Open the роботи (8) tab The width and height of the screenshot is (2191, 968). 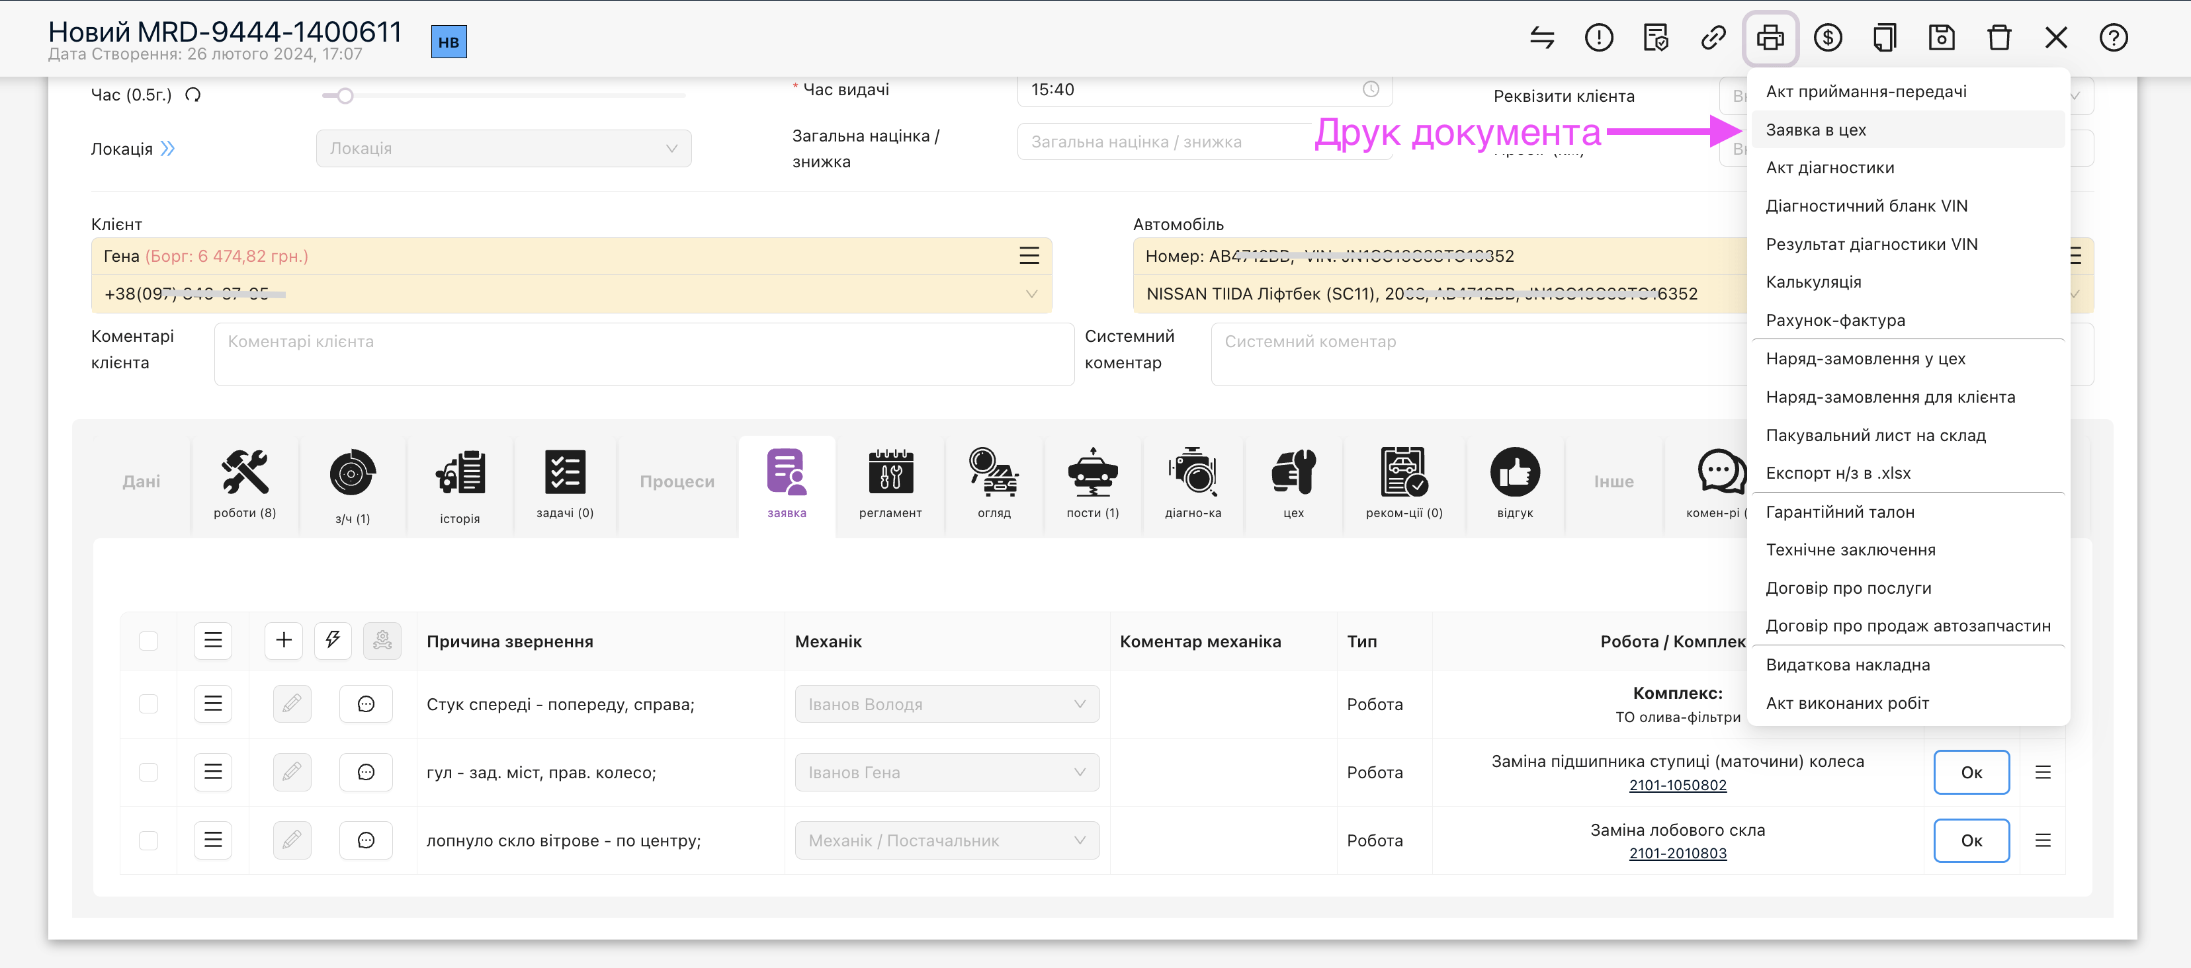coord(245,483)
